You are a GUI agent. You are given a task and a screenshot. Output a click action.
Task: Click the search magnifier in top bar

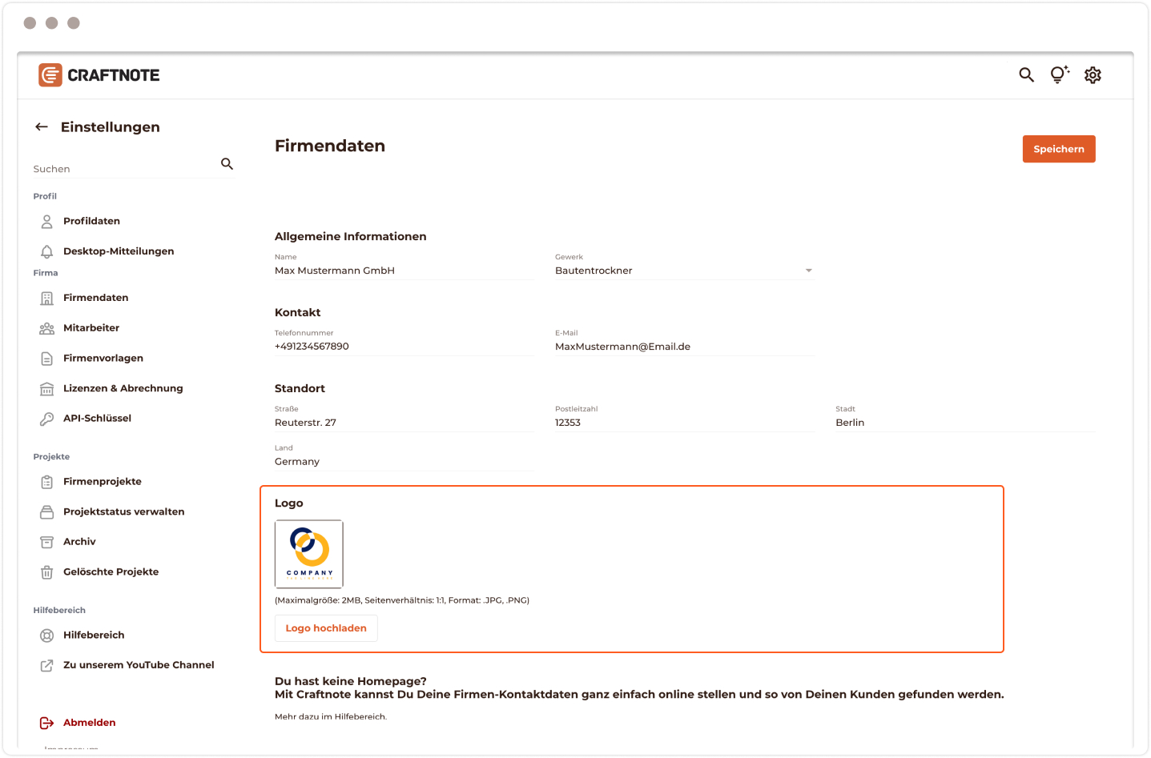point(1026,75)
